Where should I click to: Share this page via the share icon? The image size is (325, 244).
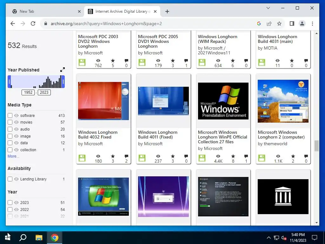click(269, 24)
